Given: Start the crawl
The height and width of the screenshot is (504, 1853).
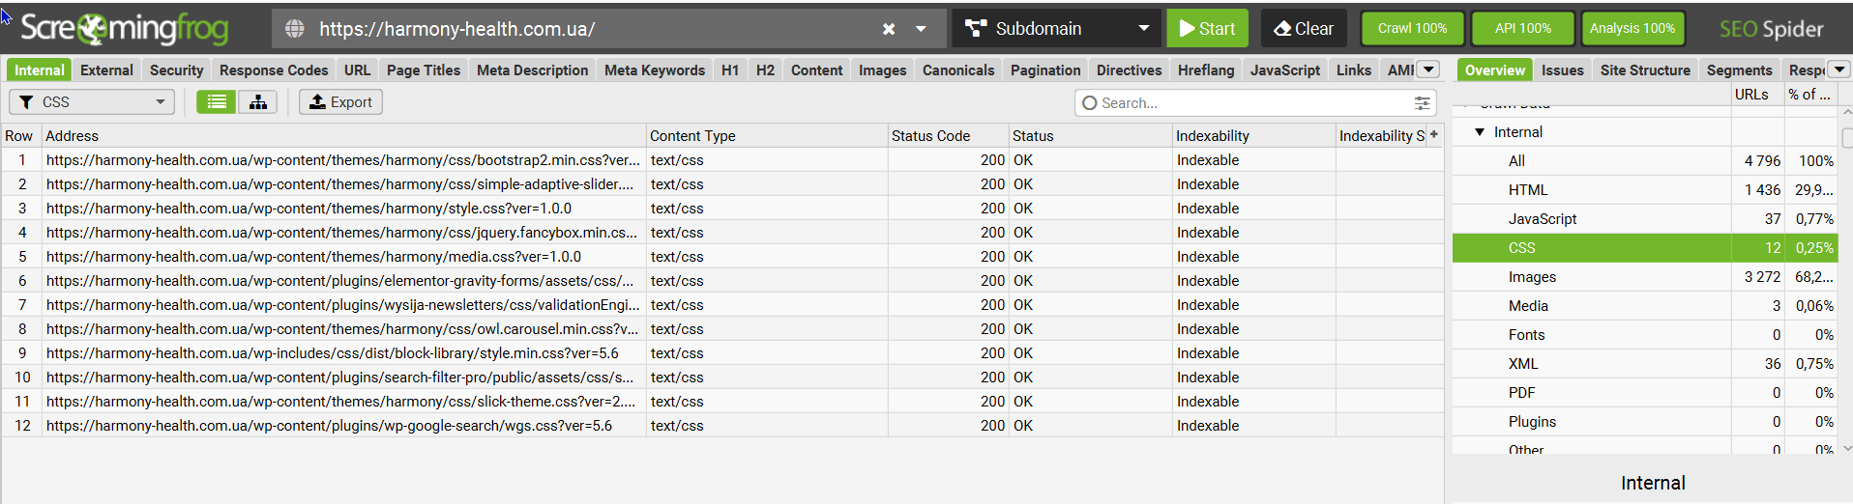Looking at the screenshot, I should click(x=1207, y=29).
